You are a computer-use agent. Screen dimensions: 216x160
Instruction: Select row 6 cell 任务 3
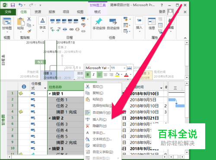pyautogui.click(x=66, y=124)
